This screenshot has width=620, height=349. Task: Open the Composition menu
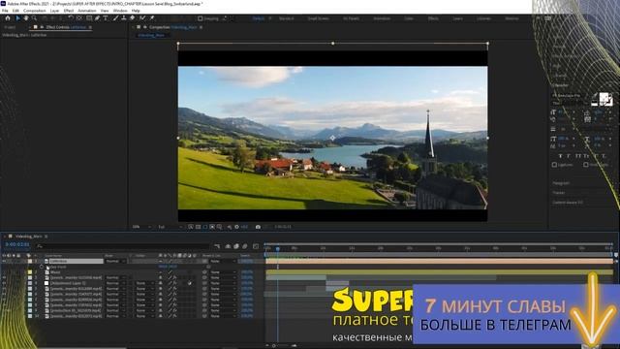[35, 11]
